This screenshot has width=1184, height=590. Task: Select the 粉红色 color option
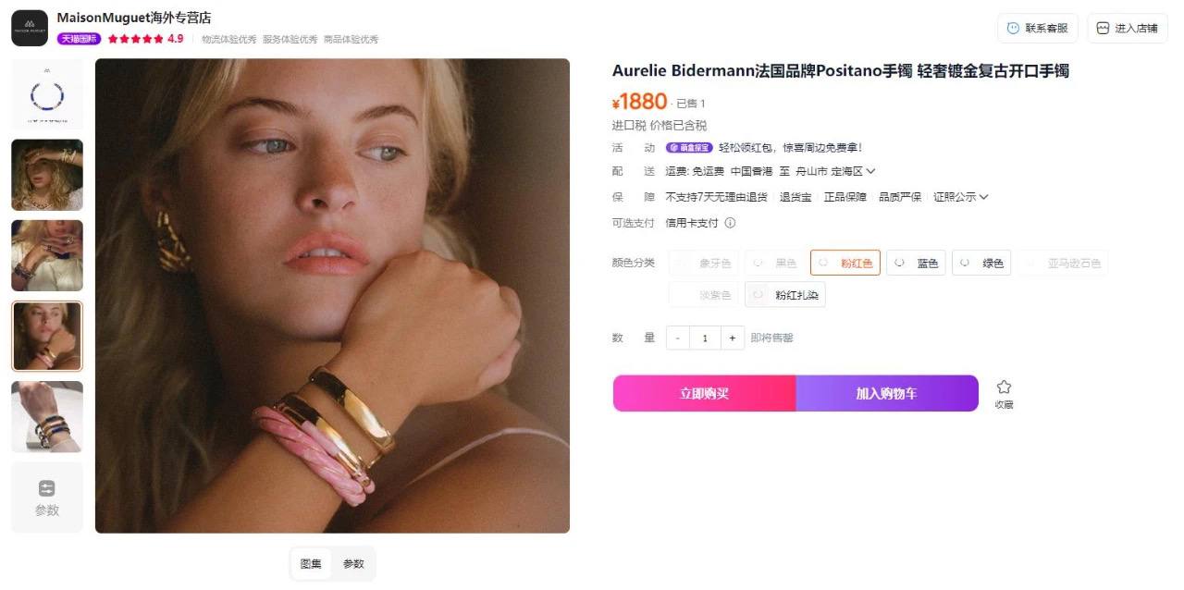(845, 264)
